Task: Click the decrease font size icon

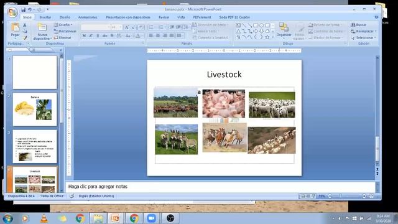Action: (133, 27)
